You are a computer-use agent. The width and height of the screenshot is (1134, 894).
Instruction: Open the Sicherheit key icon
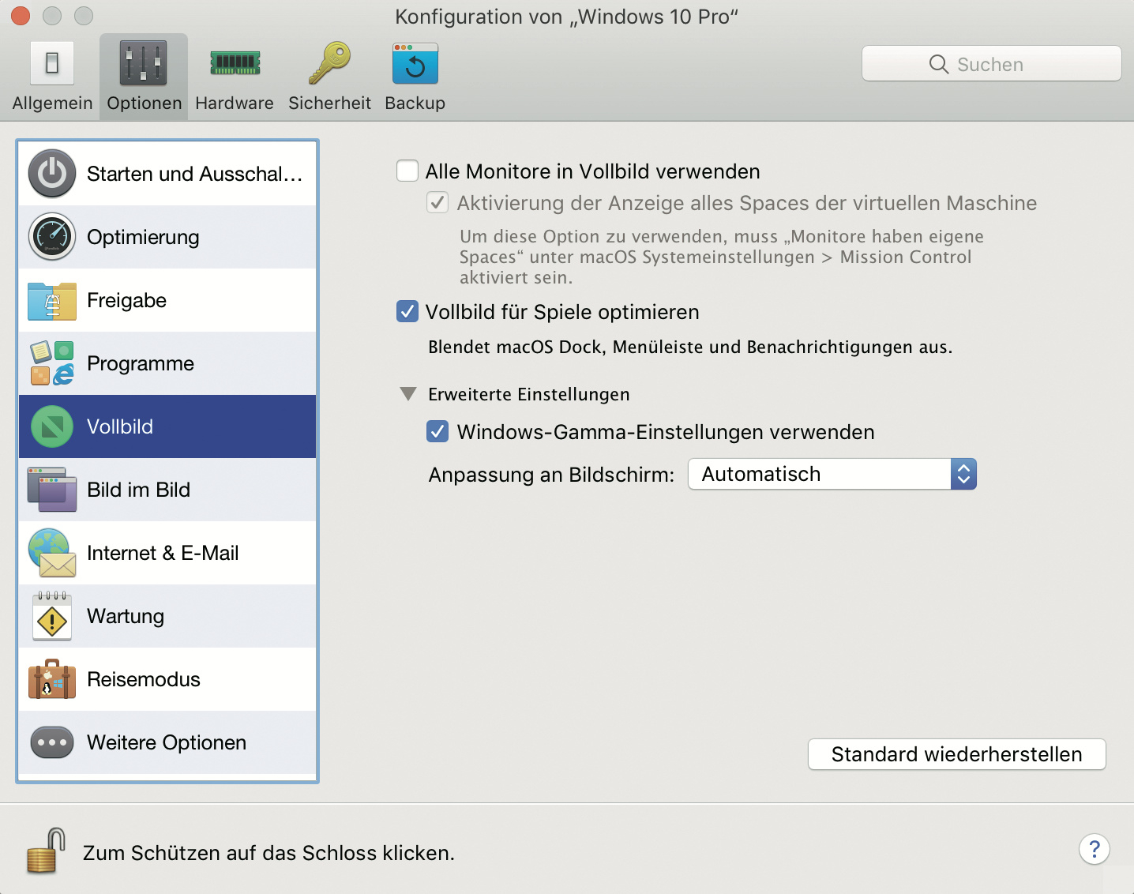coord(329,63)
